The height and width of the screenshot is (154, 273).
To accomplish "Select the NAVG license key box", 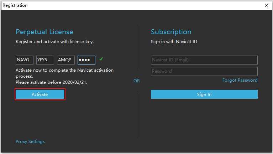I will pos(24,60).
